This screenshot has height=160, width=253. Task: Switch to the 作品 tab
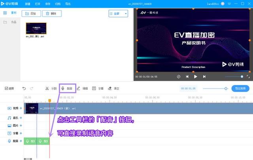tap(10, 22)
